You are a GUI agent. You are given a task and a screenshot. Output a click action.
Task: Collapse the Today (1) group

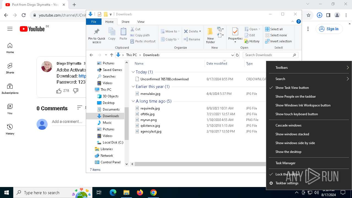click(x=133, y=72)
